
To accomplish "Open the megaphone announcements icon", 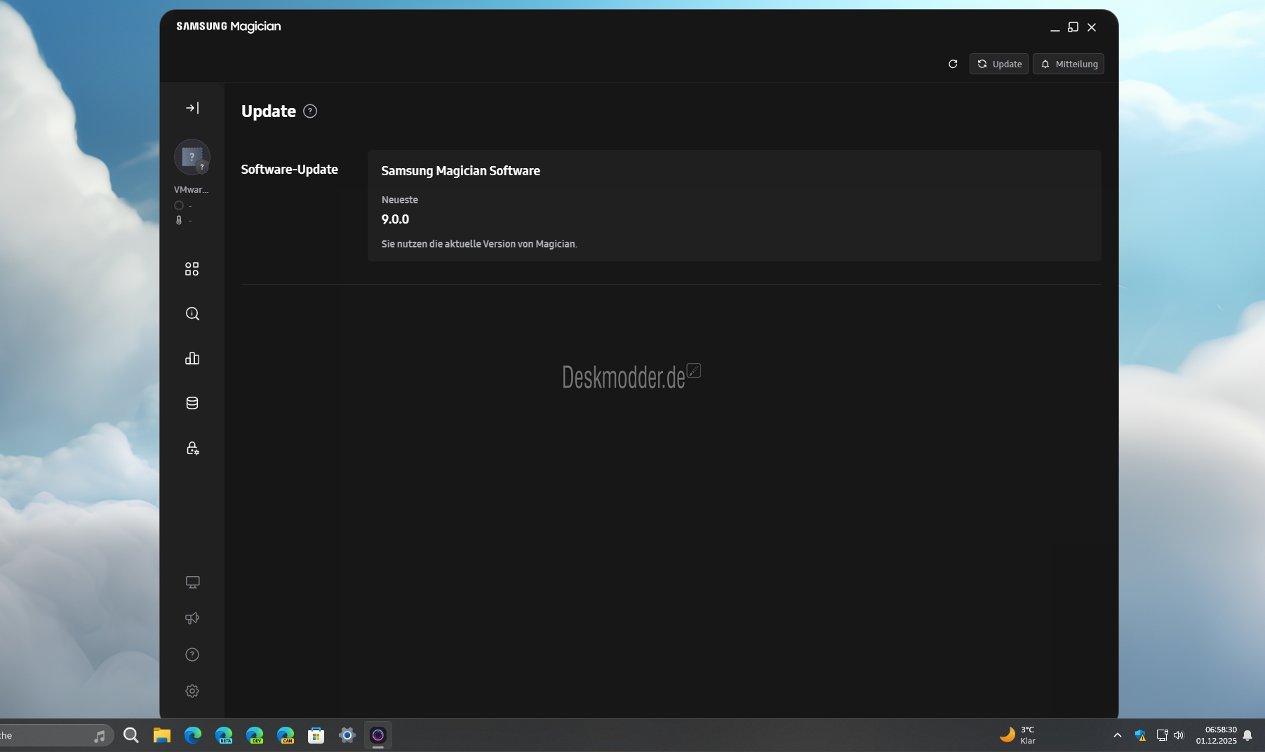I will 192,618.
